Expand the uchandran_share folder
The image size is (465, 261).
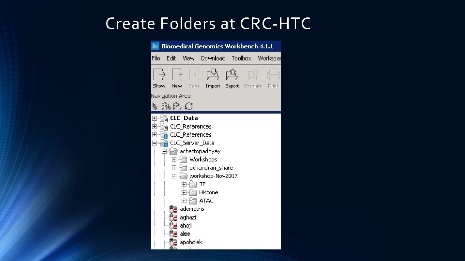pos(174,168)
